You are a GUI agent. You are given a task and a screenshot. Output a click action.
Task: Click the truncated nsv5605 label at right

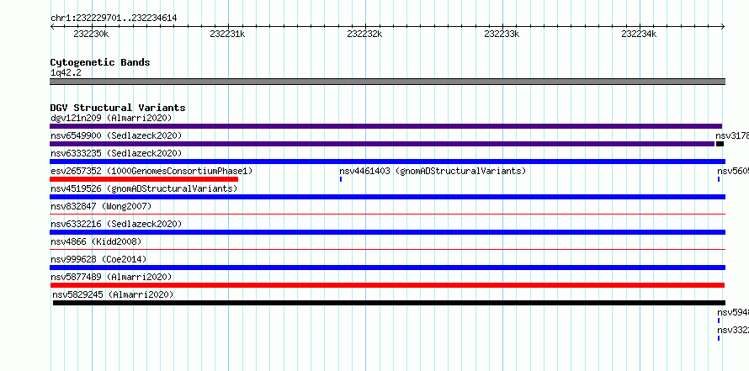733,171
